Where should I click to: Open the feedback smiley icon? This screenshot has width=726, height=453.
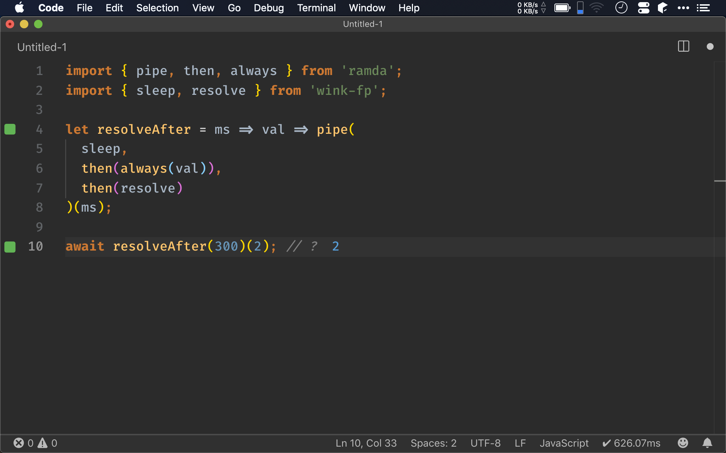683,443
